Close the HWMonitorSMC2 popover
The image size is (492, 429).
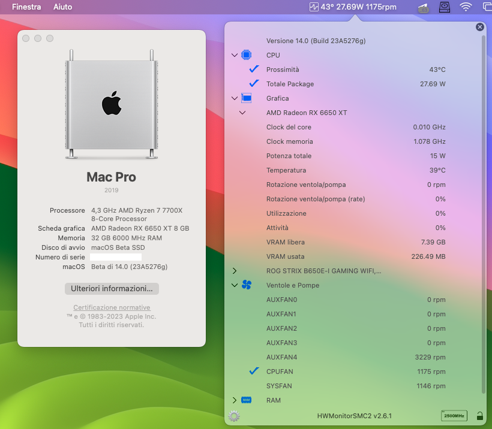[x=480, y=27]
